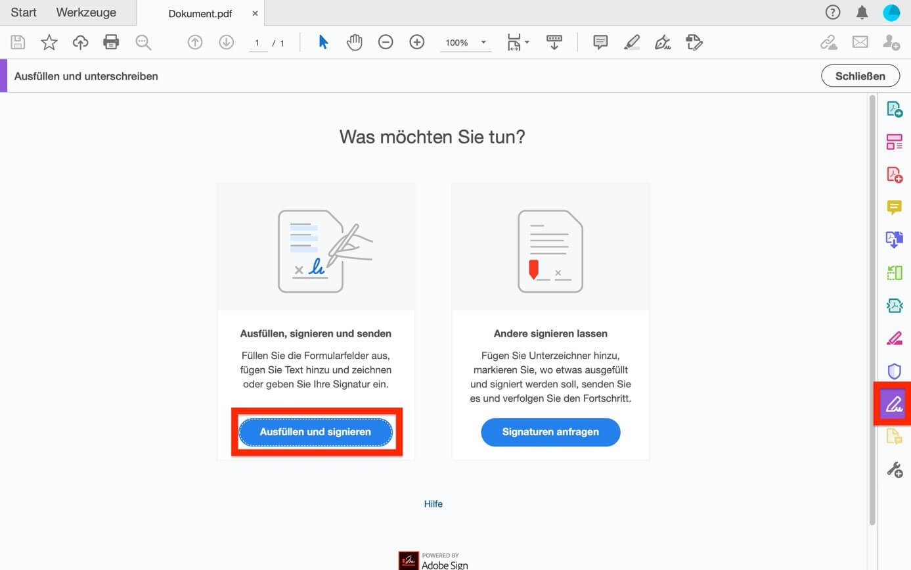Click the Schließen button
This screenshot has height=570, width=911.
(860, 76)
